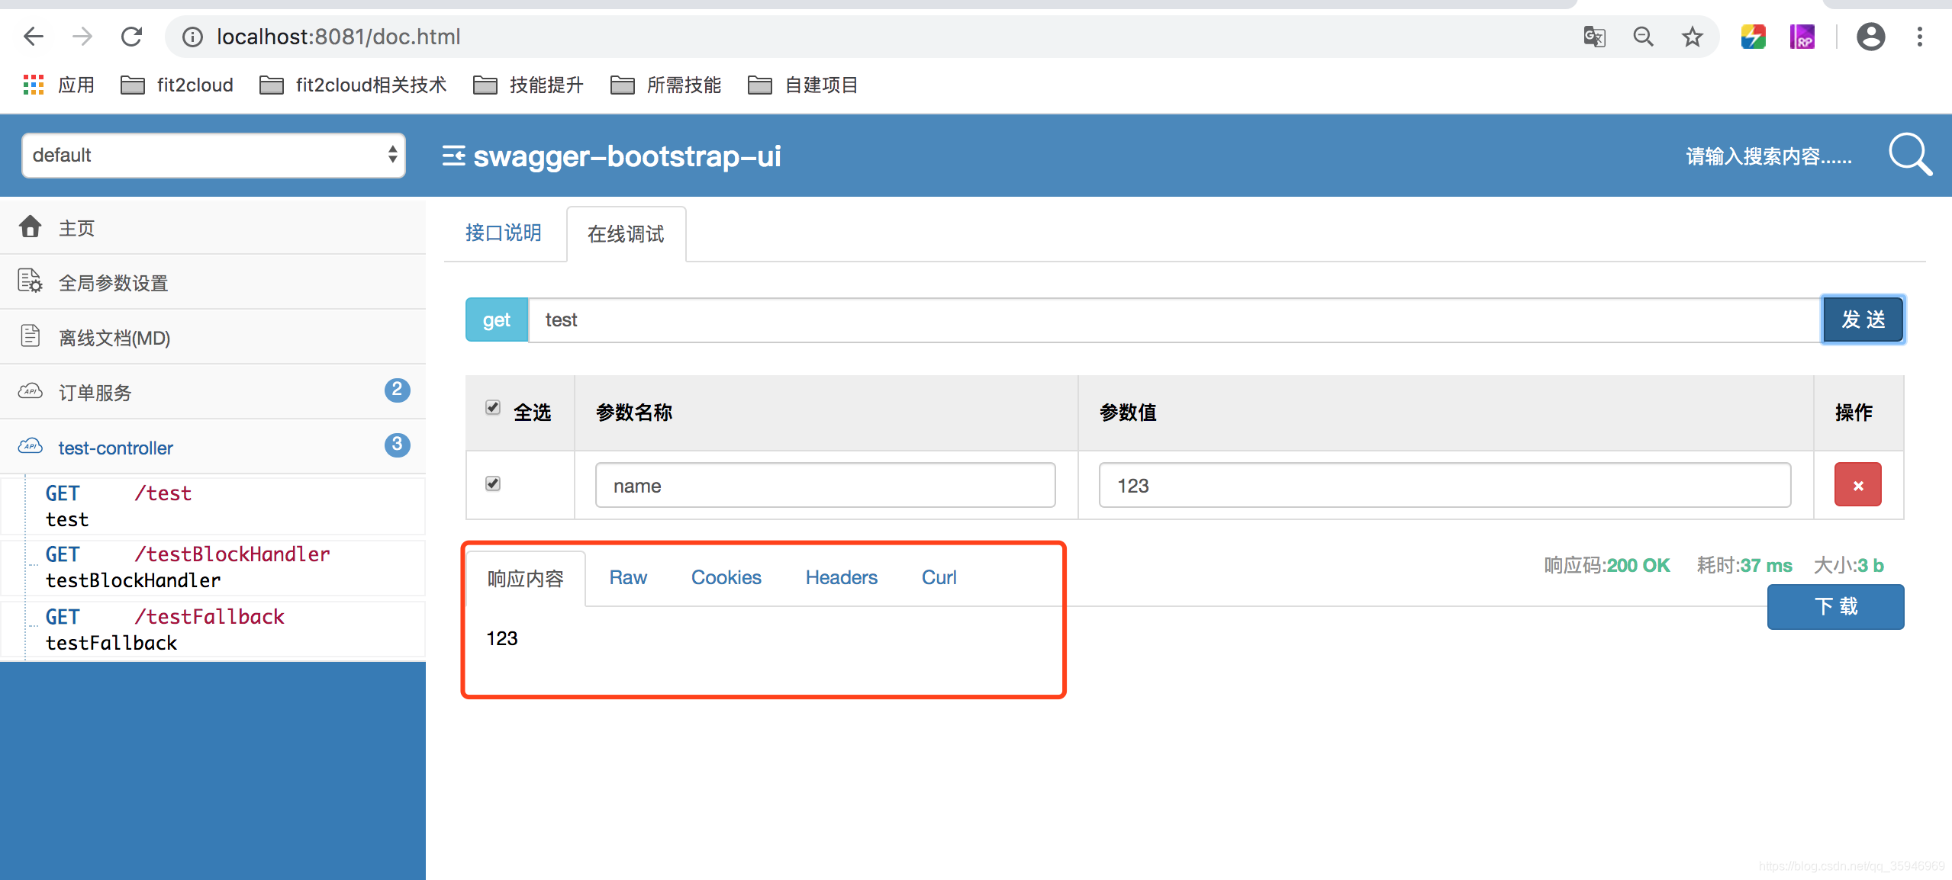Reload the page with the refresh icon
This screenshot has height=880, width=1952.
point(131,37)
